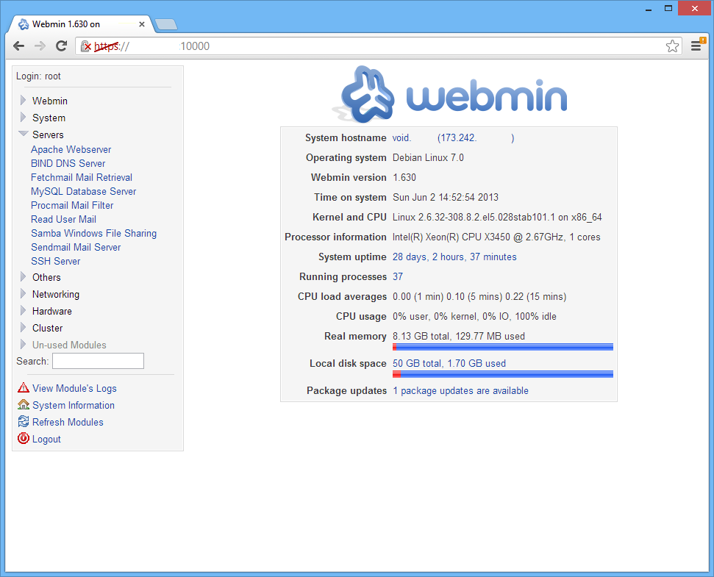The height and width of the screenshot is (577, 714).
Task: Open Read User Mail module
Action: [63, 219]
